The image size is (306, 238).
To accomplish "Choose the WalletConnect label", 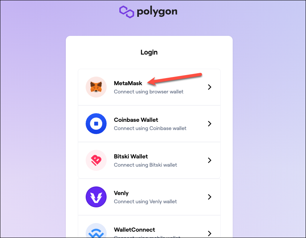I will coord(134,230).
